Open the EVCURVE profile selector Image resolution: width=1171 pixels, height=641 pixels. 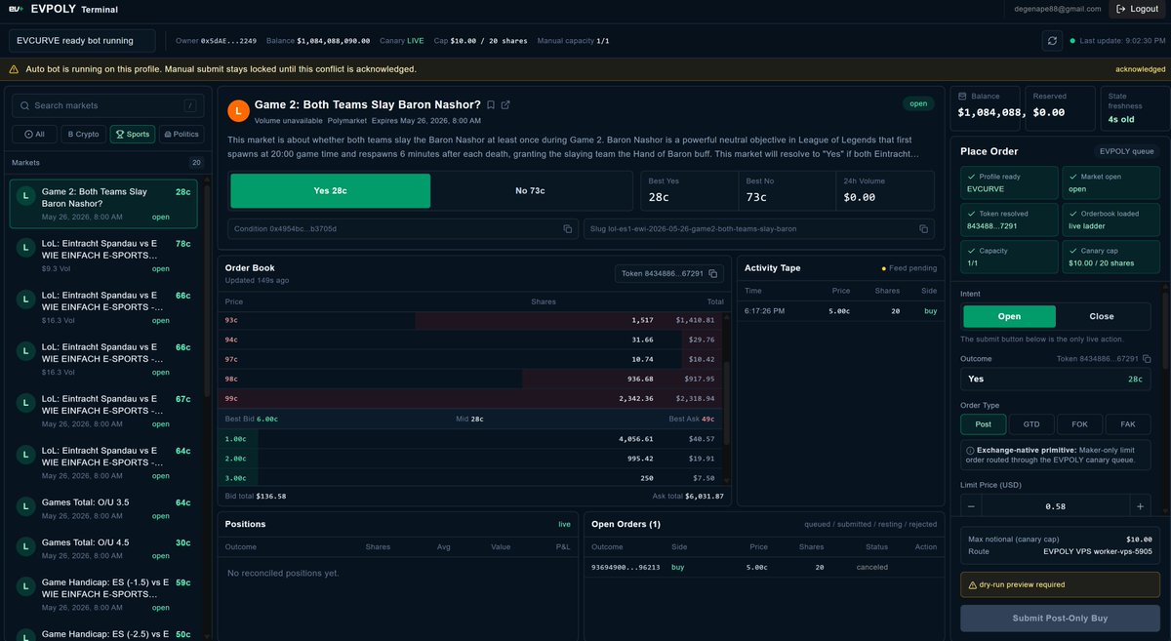[82, 41]
